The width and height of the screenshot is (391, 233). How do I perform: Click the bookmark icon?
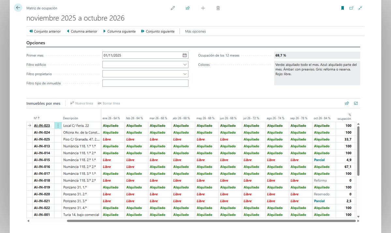tap(342, 8)
